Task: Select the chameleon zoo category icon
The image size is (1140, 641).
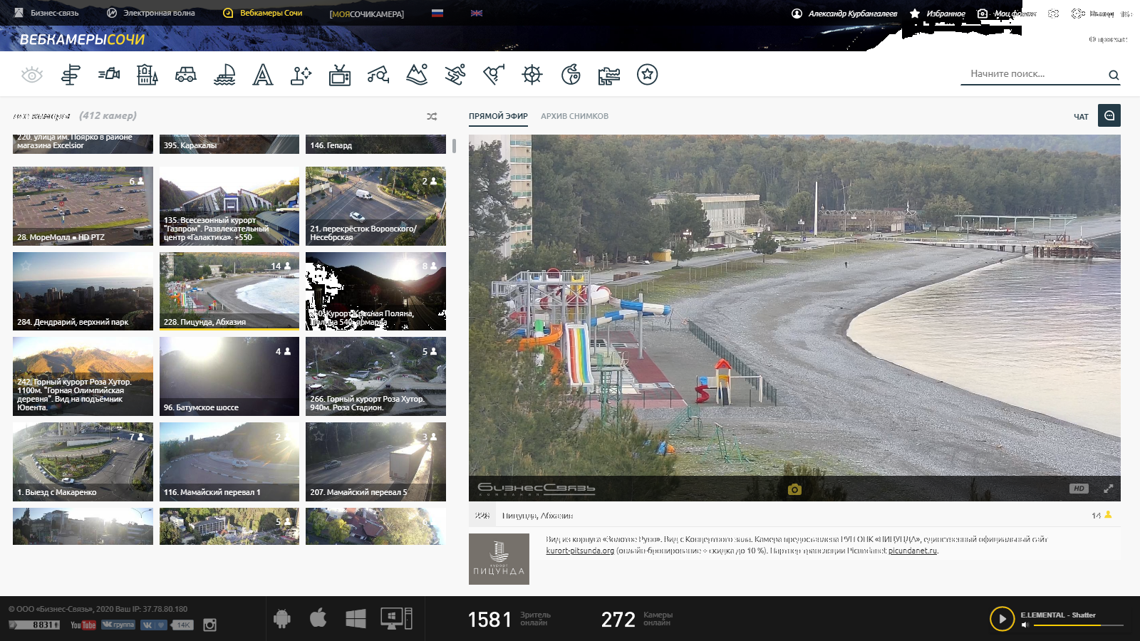Action: coord(571,74)
